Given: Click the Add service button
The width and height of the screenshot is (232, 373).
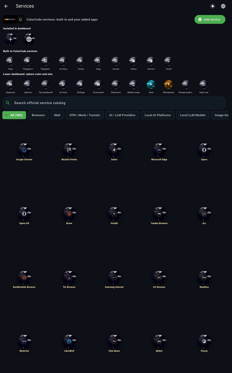Looking at the screenshot, I should click(210, 19).
